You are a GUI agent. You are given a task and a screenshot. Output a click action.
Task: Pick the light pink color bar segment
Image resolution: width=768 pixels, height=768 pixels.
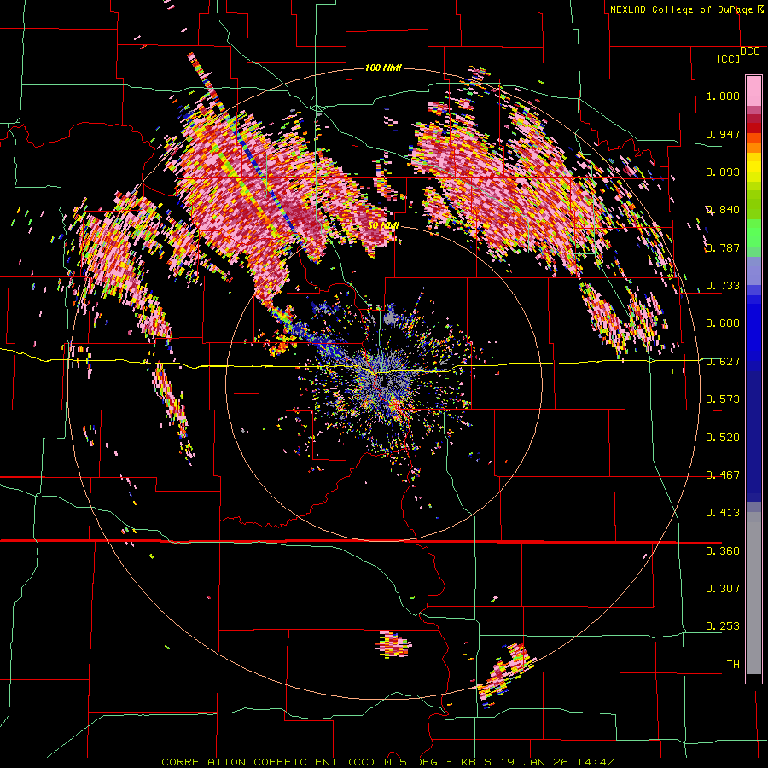(x=753, y=91)
